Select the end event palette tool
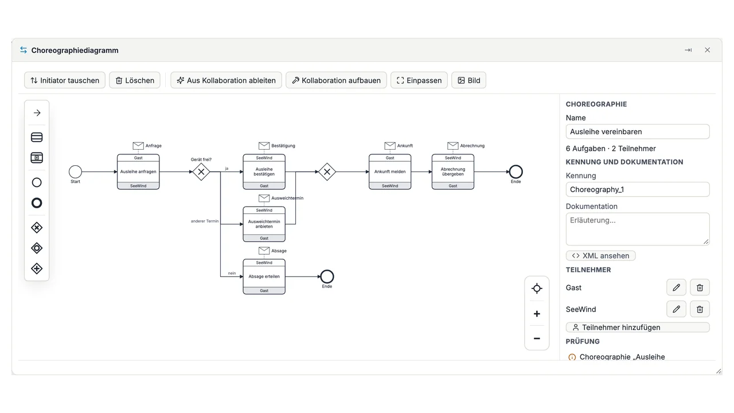 tap(37, 203)
